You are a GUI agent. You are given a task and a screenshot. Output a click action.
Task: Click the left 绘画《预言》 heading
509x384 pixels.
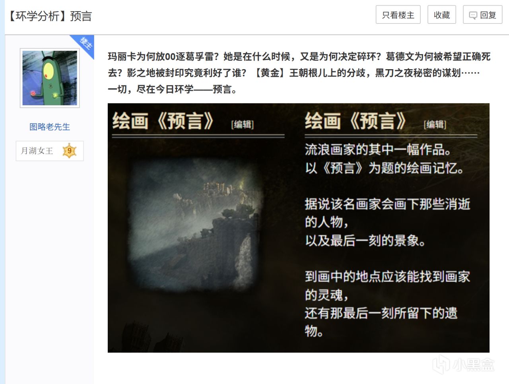click(163, 121)
